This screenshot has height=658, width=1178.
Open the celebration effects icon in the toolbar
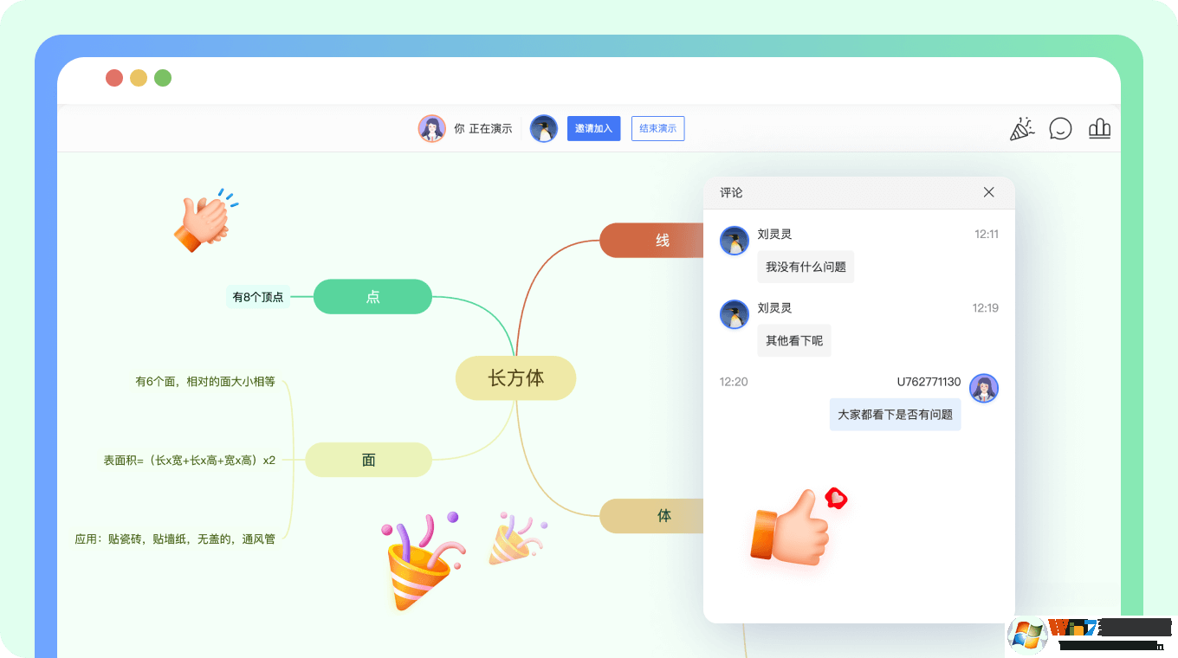pyautogui.click(x=1022, y=128)
